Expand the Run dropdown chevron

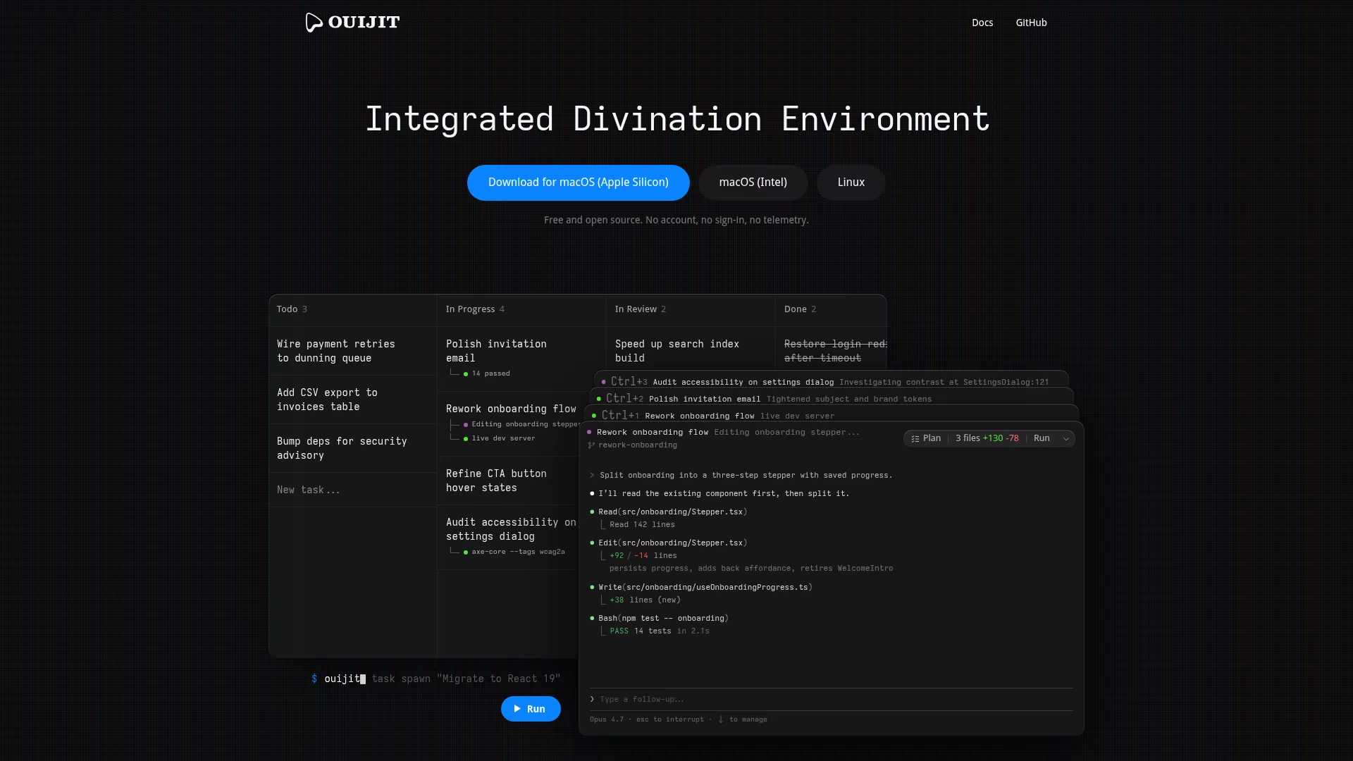(1066, 439)
